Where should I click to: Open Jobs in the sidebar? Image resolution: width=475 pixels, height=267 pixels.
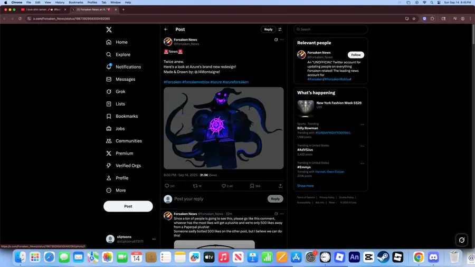tap(116, 129)
